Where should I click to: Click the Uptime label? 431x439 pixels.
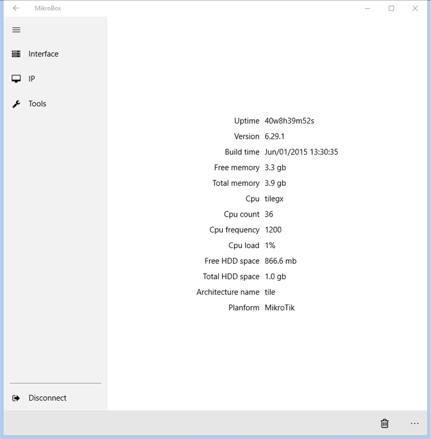[247, 121]
